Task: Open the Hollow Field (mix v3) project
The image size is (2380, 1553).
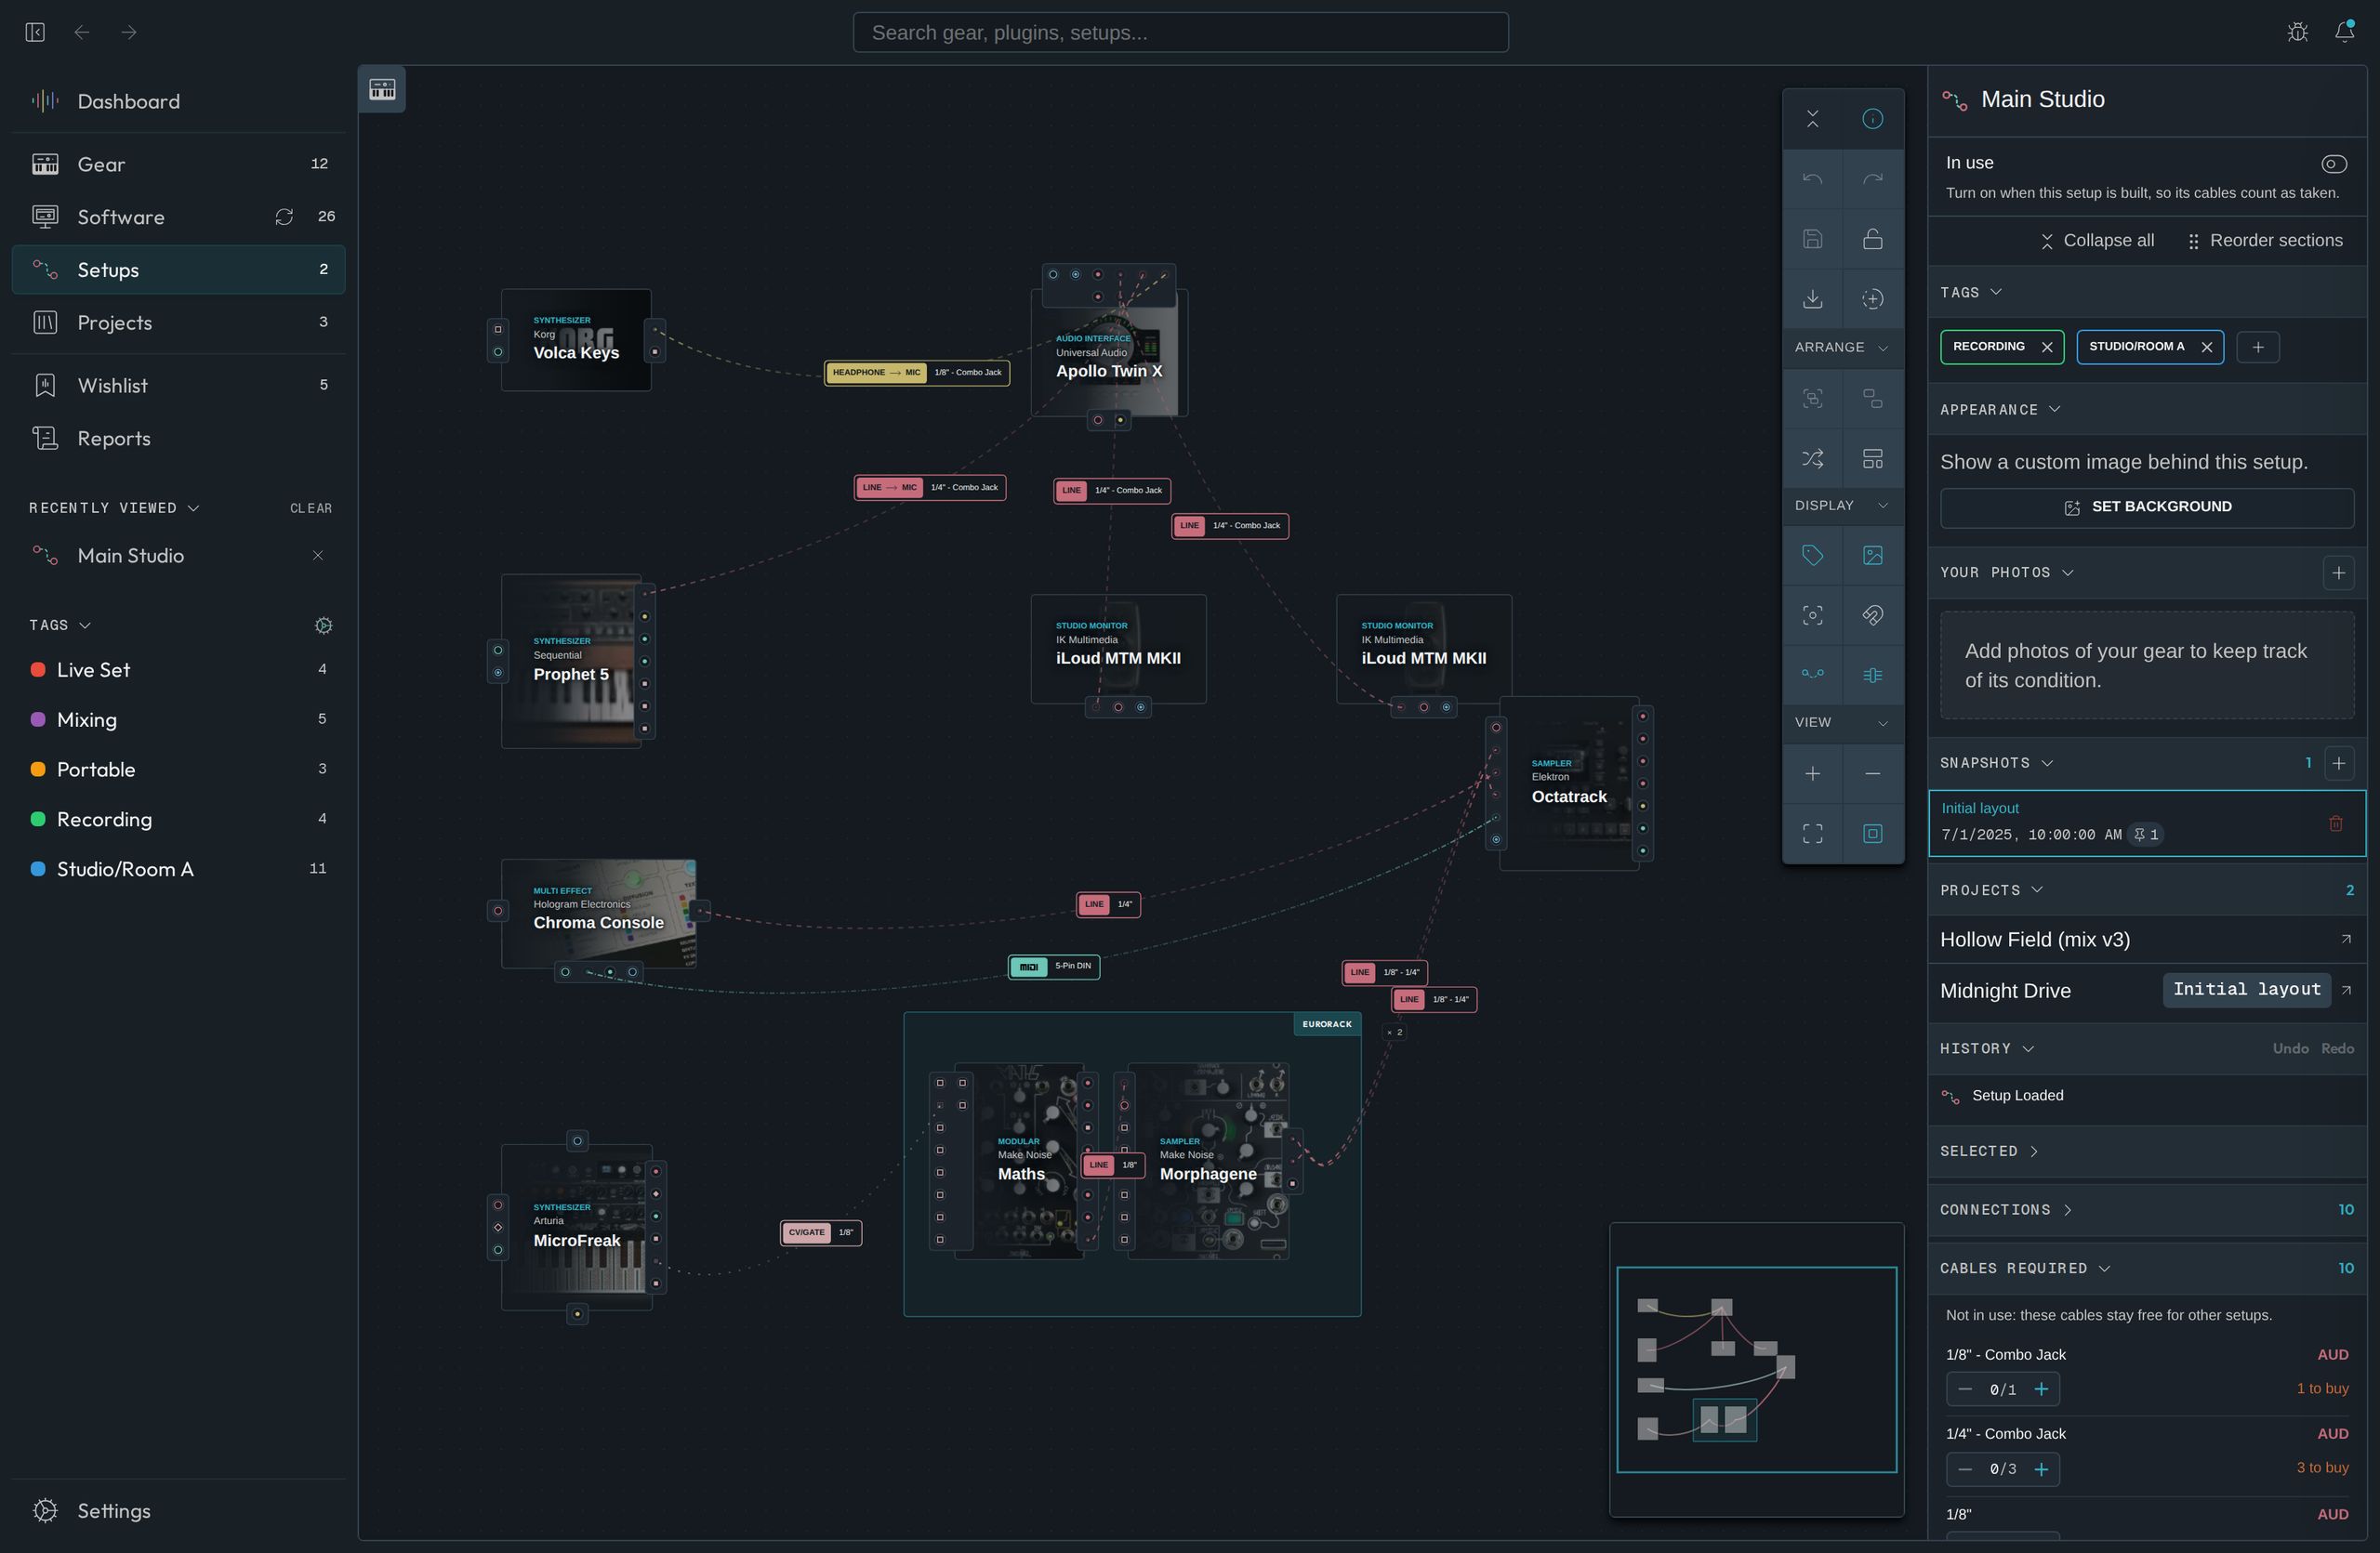Action: click(x=2146, y=940)
